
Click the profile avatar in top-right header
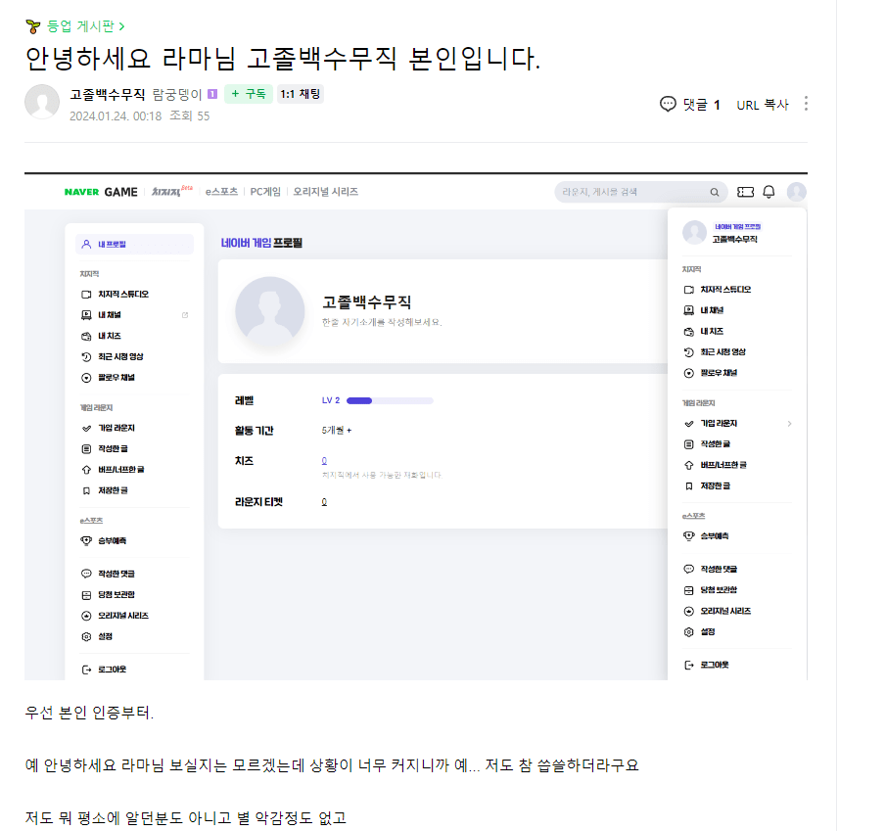click(797, 192)
